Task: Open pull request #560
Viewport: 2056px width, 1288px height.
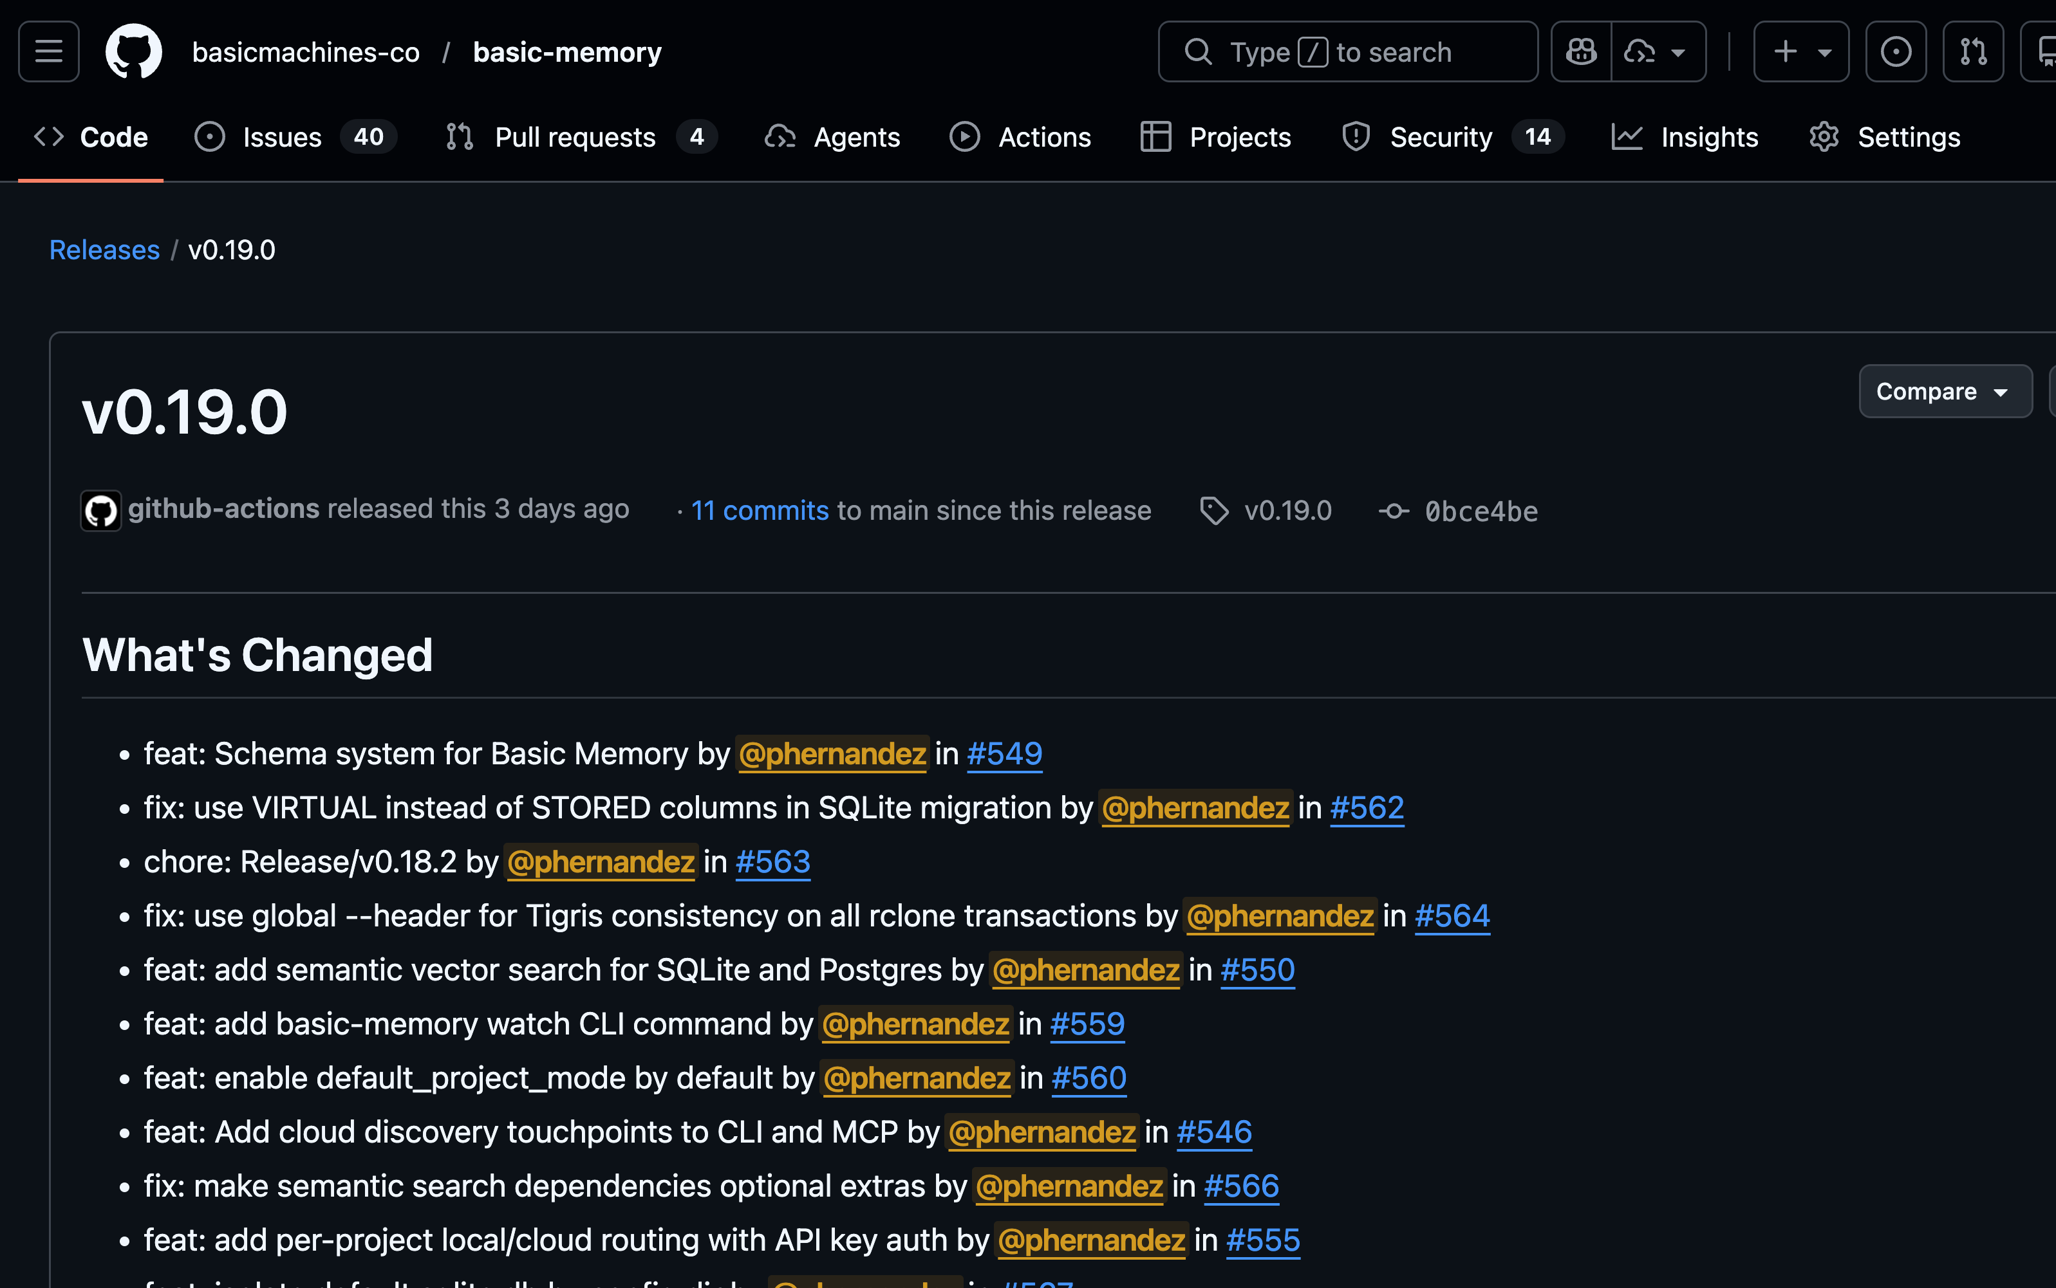Action: 1089,1078
